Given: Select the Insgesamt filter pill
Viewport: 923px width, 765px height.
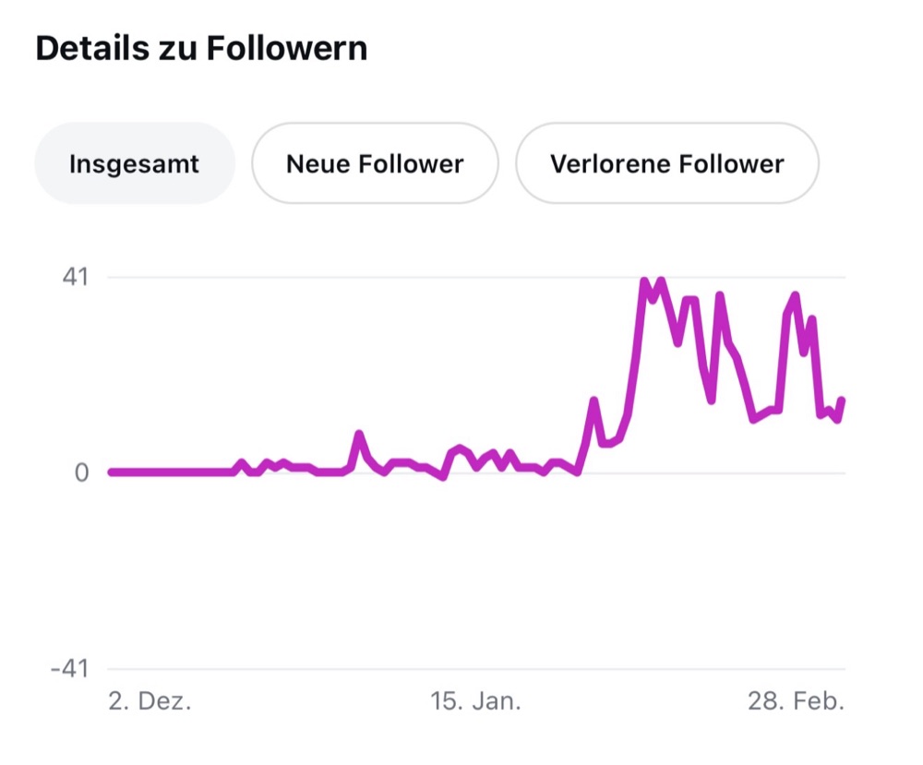Looking at the screenshot, I should pyautogui.click(x=135, y=163).
